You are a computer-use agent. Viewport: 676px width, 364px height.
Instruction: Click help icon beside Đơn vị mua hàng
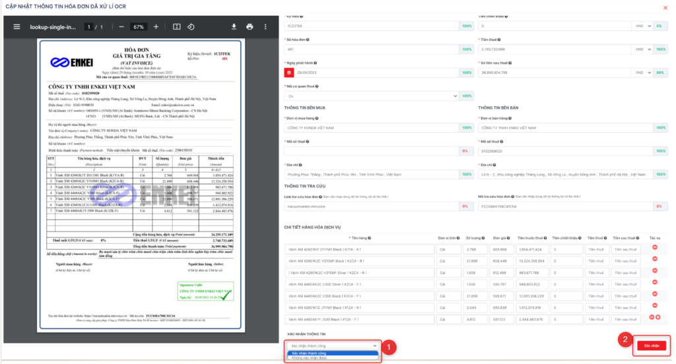(x=317, y=118)
